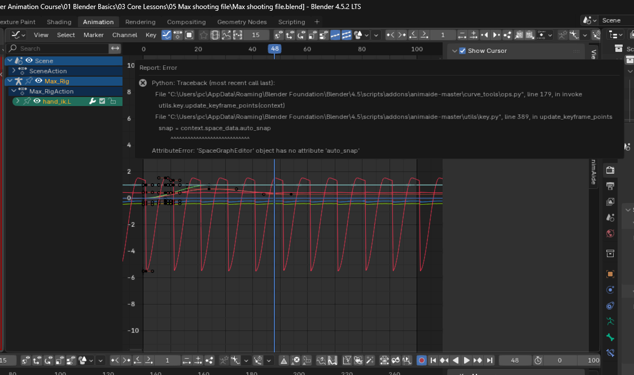Click the keyframe diamond icon beside Key menu
634x375 pixels.
177,35
